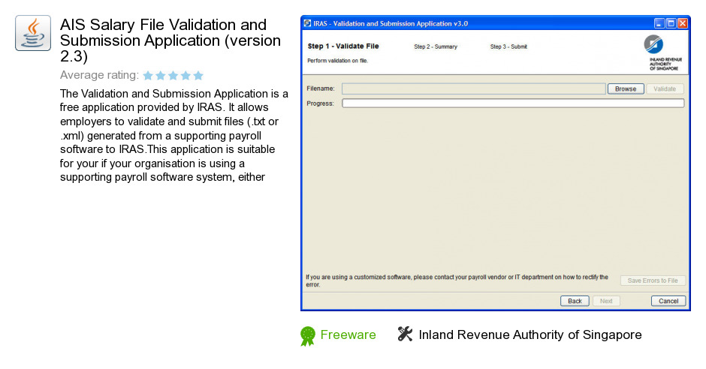The width and height of the screenshot is (706, 369).
Task: Select the Step 1 - Validate File tab
Action: (x=343, y=46)
